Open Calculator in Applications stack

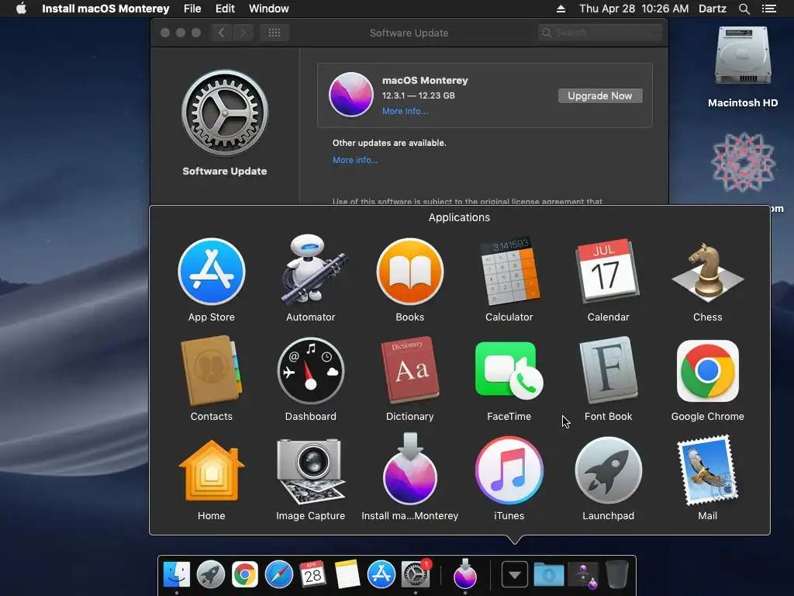[509, 271]
